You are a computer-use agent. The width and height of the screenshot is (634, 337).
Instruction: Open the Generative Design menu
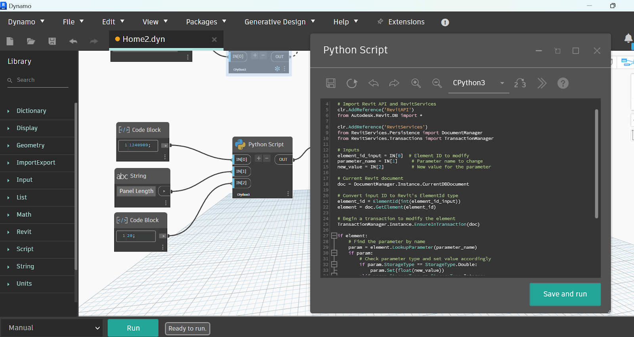(279, 22)
